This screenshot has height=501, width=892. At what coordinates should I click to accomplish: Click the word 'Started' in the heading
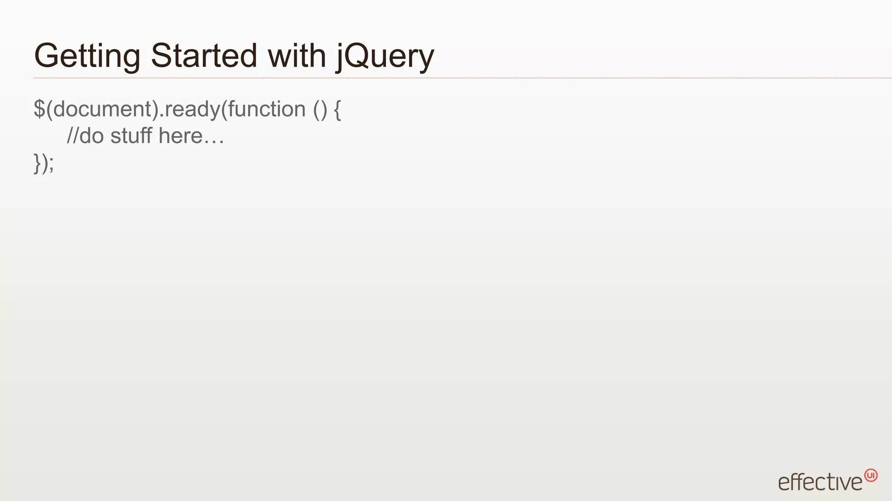coord(204,56)
